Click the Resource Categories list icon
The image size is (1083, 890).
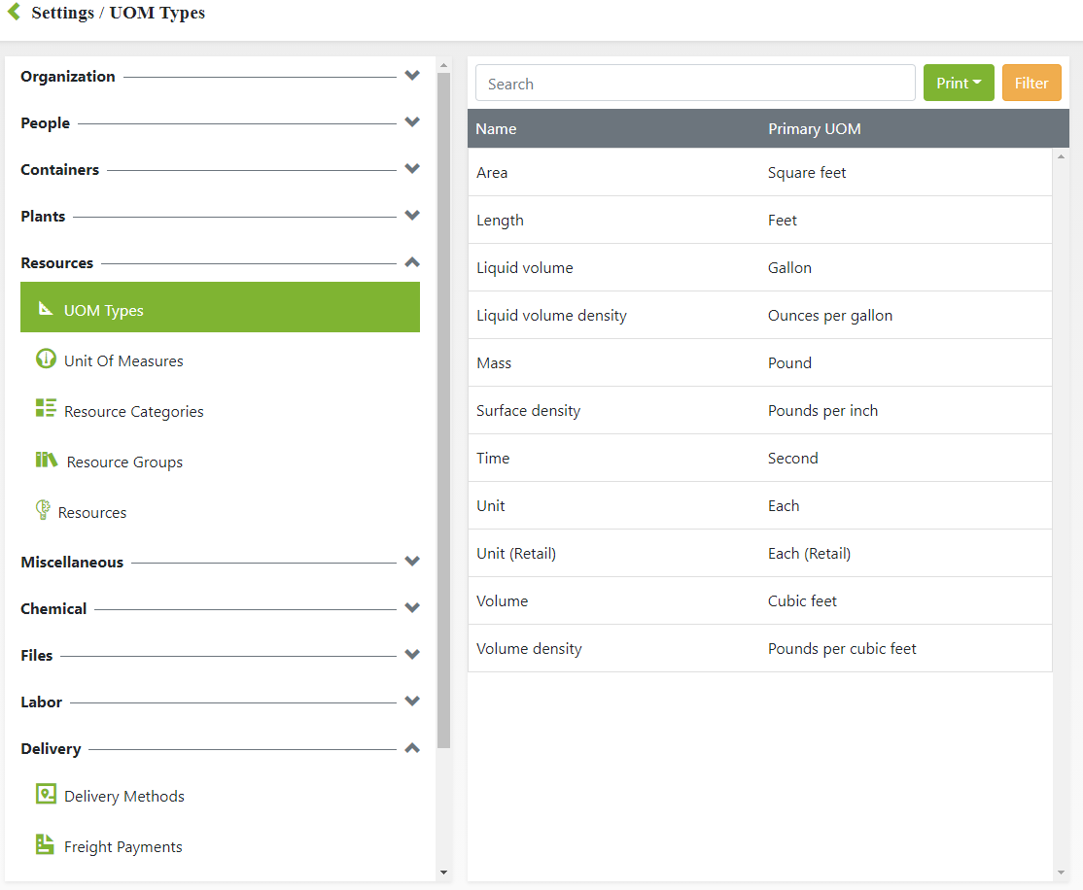pos(46,409)
